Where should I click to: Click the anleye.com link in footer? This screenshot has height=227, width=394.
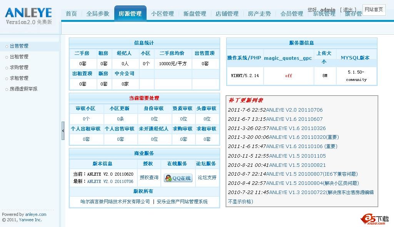tap(36, 214)
